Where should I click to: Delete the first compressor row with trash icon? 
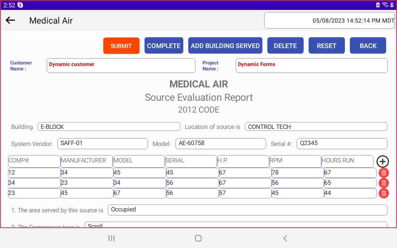(x=384, y=173)
